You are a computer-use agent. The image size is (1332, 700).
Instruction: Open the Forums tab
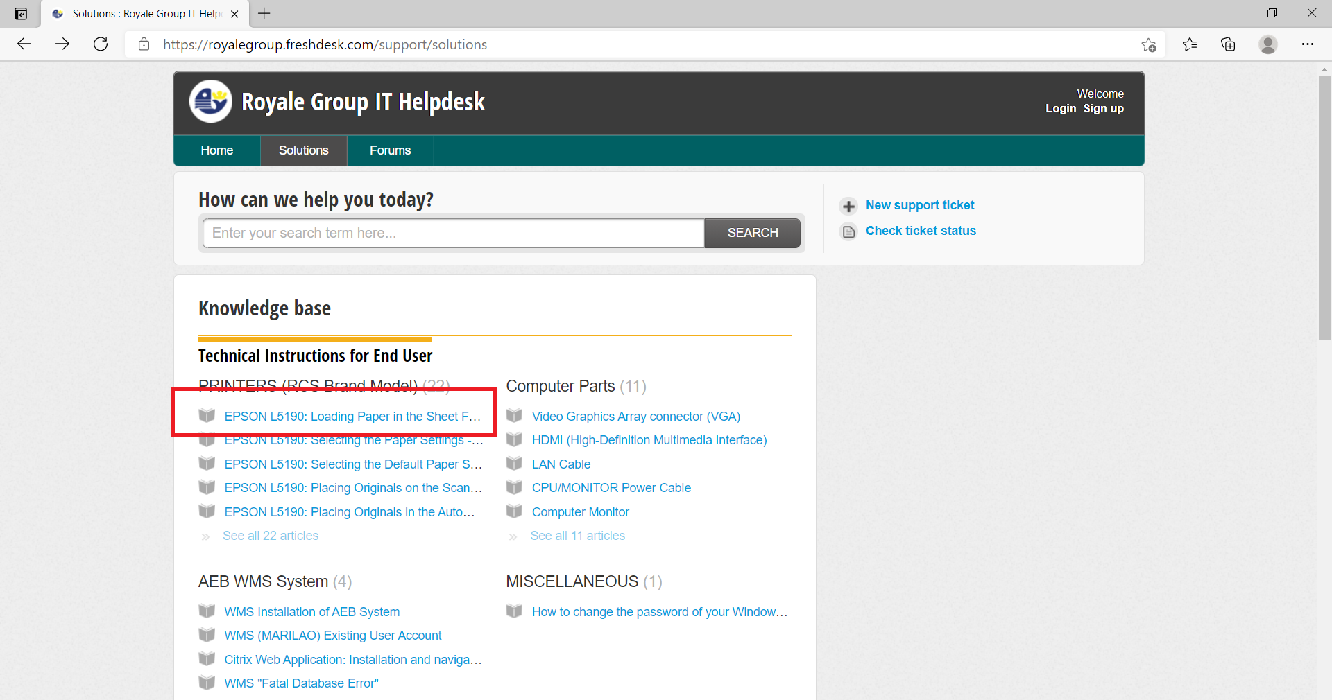tap(391, 150)
